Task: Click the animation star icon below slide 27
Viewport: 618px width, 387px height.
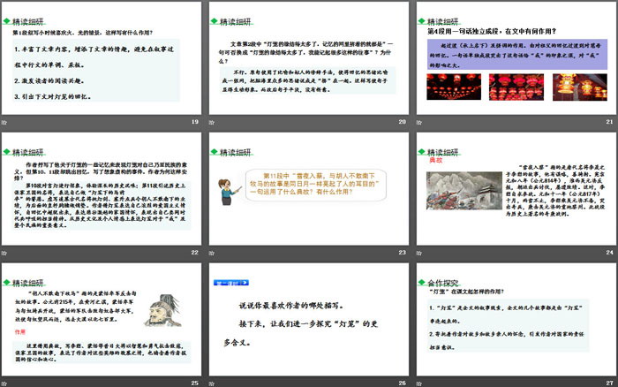Action: (x=419, y=383)
